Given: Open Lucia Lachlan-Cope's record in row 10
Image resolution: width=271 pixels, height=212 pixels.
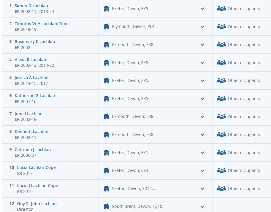Looking at the screenshot, I should (x=36, y=167).
